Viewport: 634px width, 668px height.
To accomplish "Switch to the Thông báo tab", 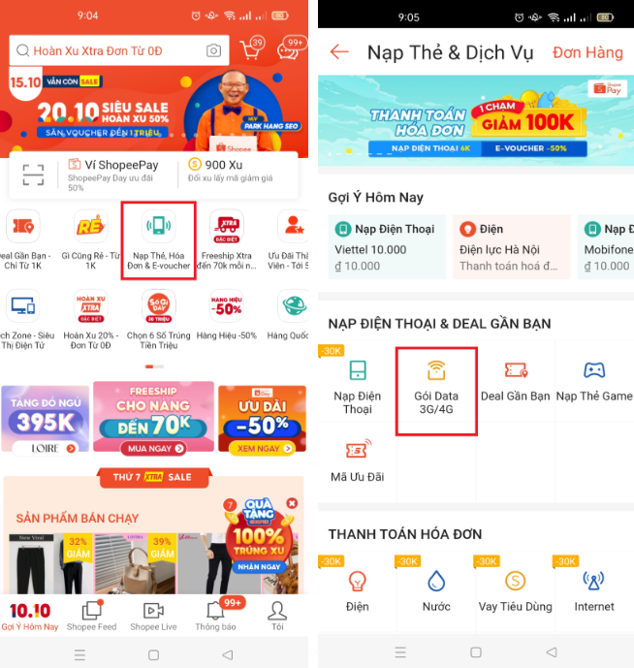I will tap(215, 616).
